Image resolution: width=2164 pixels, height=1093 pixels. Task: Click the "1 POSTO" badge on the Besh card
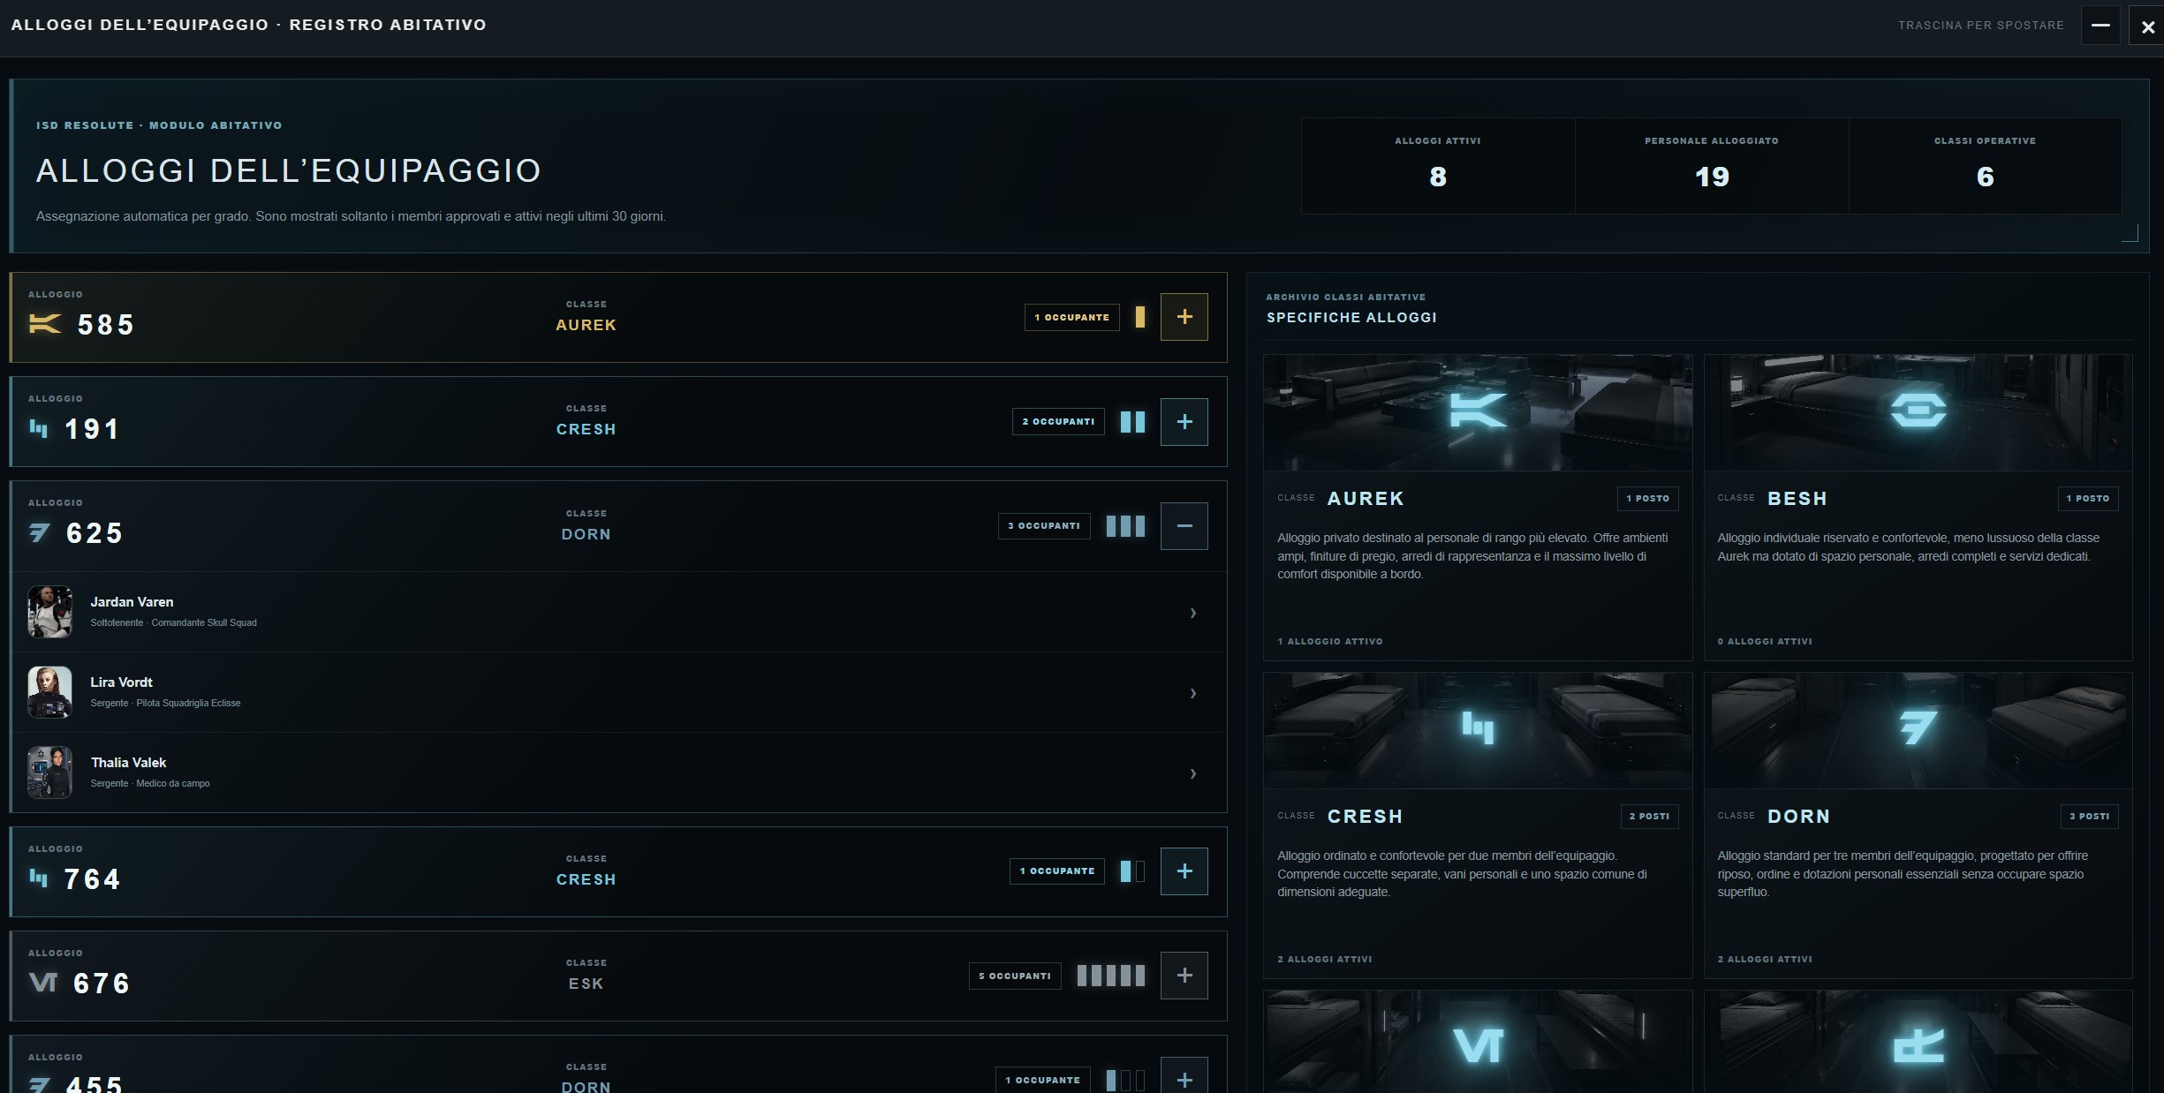click(2087, 499)
